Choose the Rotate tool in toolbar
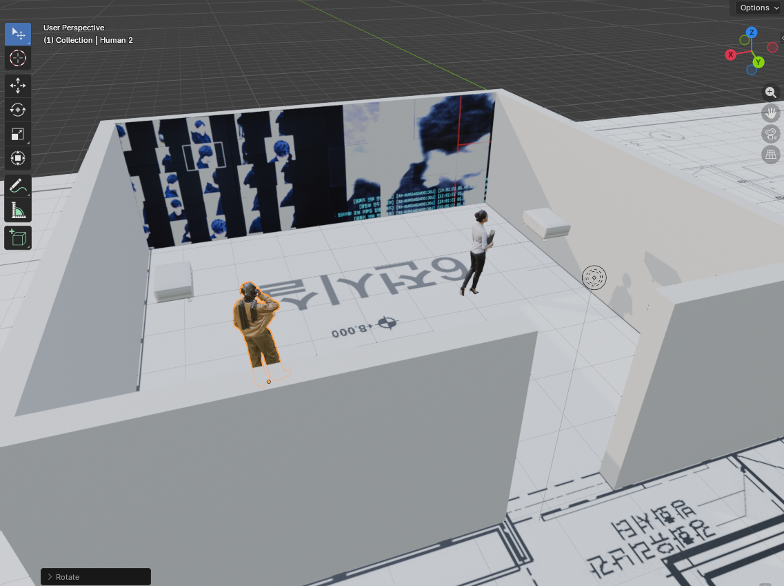Image resolution: width=784 pixels, height=586 pixels. pos(18,110)
